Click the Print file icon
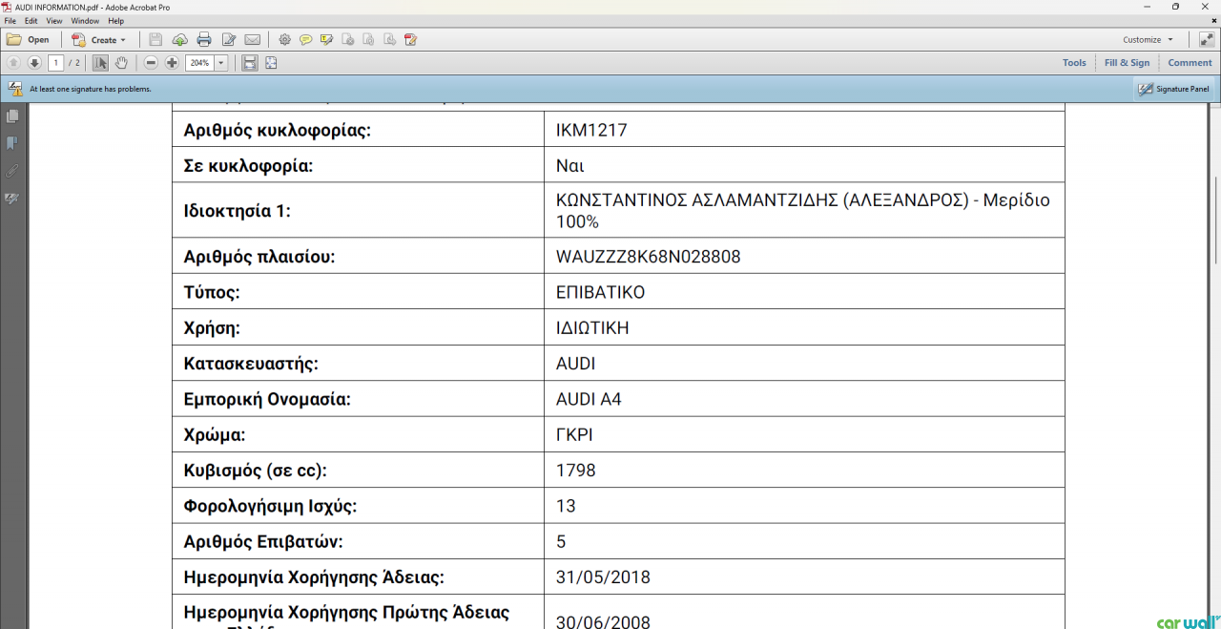This screenshot has height=629, width=1221. (203, 40)
